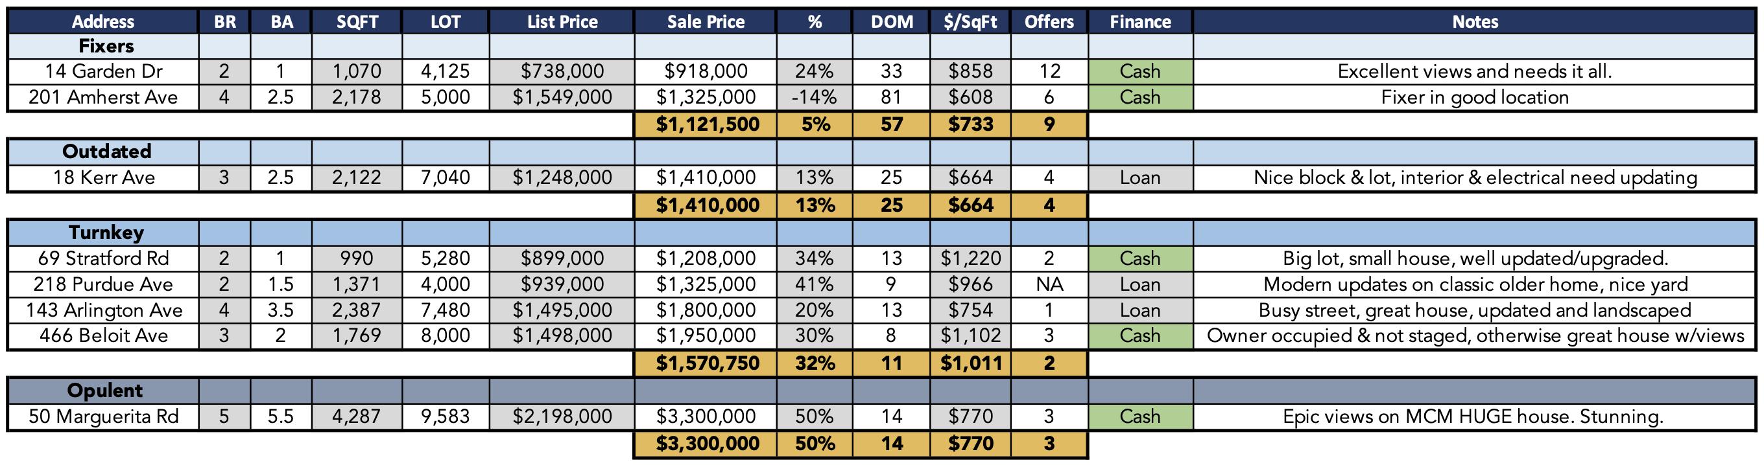Screen dimensions: 1764x465
Task: Select the 50 Marguerita Rd address cell
Action: [102, 416]
